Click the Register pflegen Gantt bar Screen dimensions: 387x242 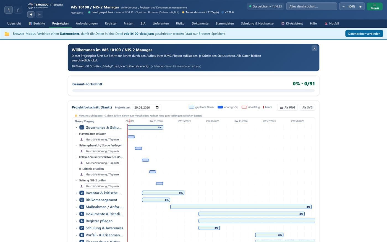257,221
